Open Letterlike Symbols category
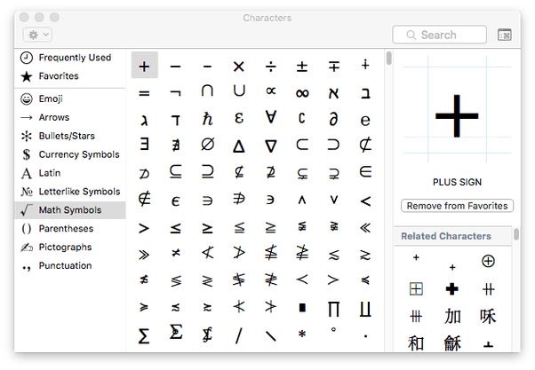Viewport: 535px width, 370px height. pos(69,192)
